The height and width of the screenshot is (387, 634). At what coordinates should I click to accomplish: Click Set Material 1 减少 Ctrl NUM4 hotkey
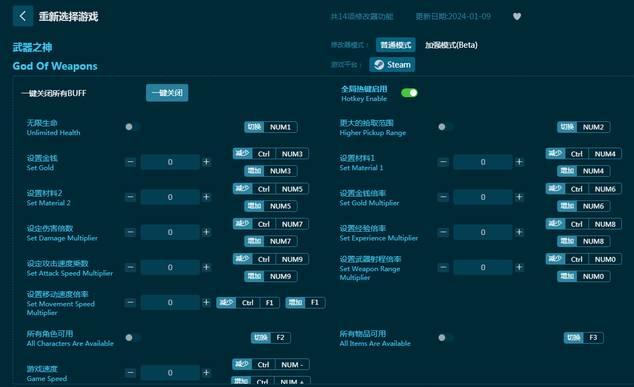tap(583, 154)
